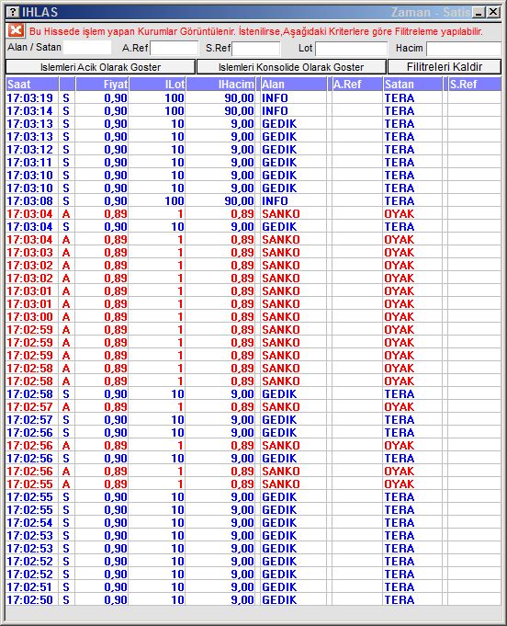Click lot 10 in the 17:02:54 row
The image size is (507, 626).
177,523
